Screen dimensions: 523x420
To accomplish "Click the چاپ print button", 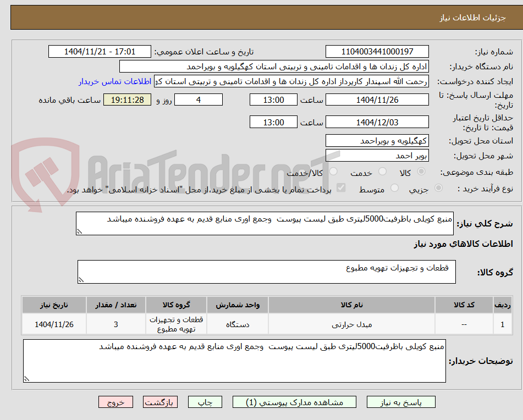I will pyautogui.click(x=205, y=402).
